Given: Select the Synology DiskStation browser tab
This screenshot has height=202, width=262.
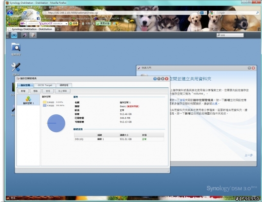Looking at the screenshot, I should click(x=30, y=29).
